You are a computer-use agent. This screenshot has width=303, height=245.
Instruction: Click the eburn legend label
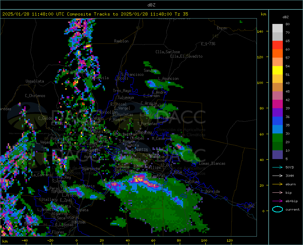coord(291,184)
